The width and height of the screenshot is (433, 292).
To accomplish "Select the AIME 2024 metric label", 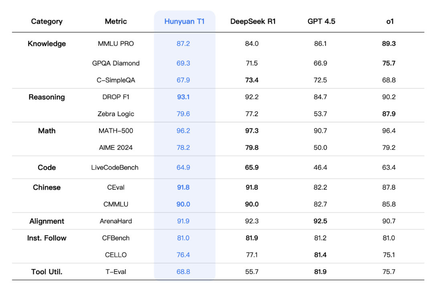I will [x=116, y=147].
